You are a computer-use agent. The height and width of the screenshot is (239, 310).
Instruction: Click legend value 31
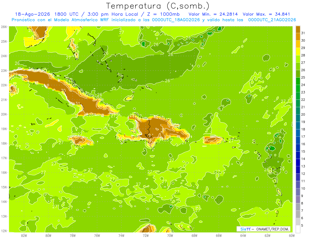point(303,33)
